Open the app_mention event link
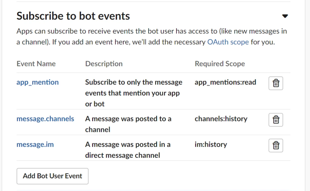The width and height of the screenshot is (310, 191). coord(38,82)
